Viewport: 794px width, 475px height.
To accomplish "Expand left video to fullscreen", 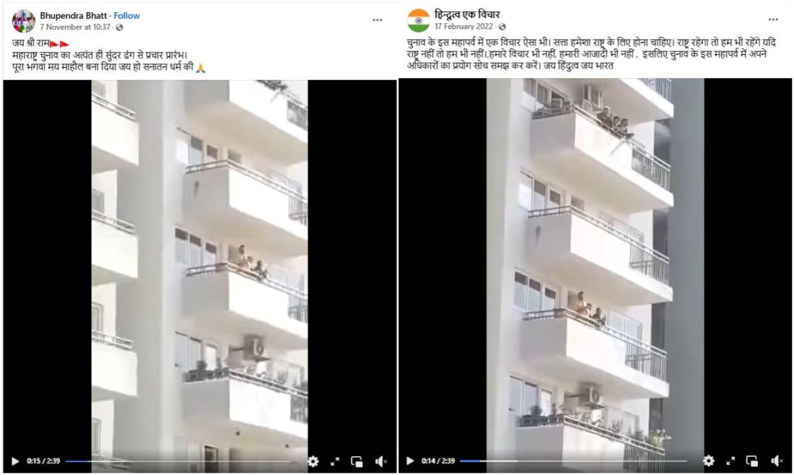I will (x=335, y=461).
